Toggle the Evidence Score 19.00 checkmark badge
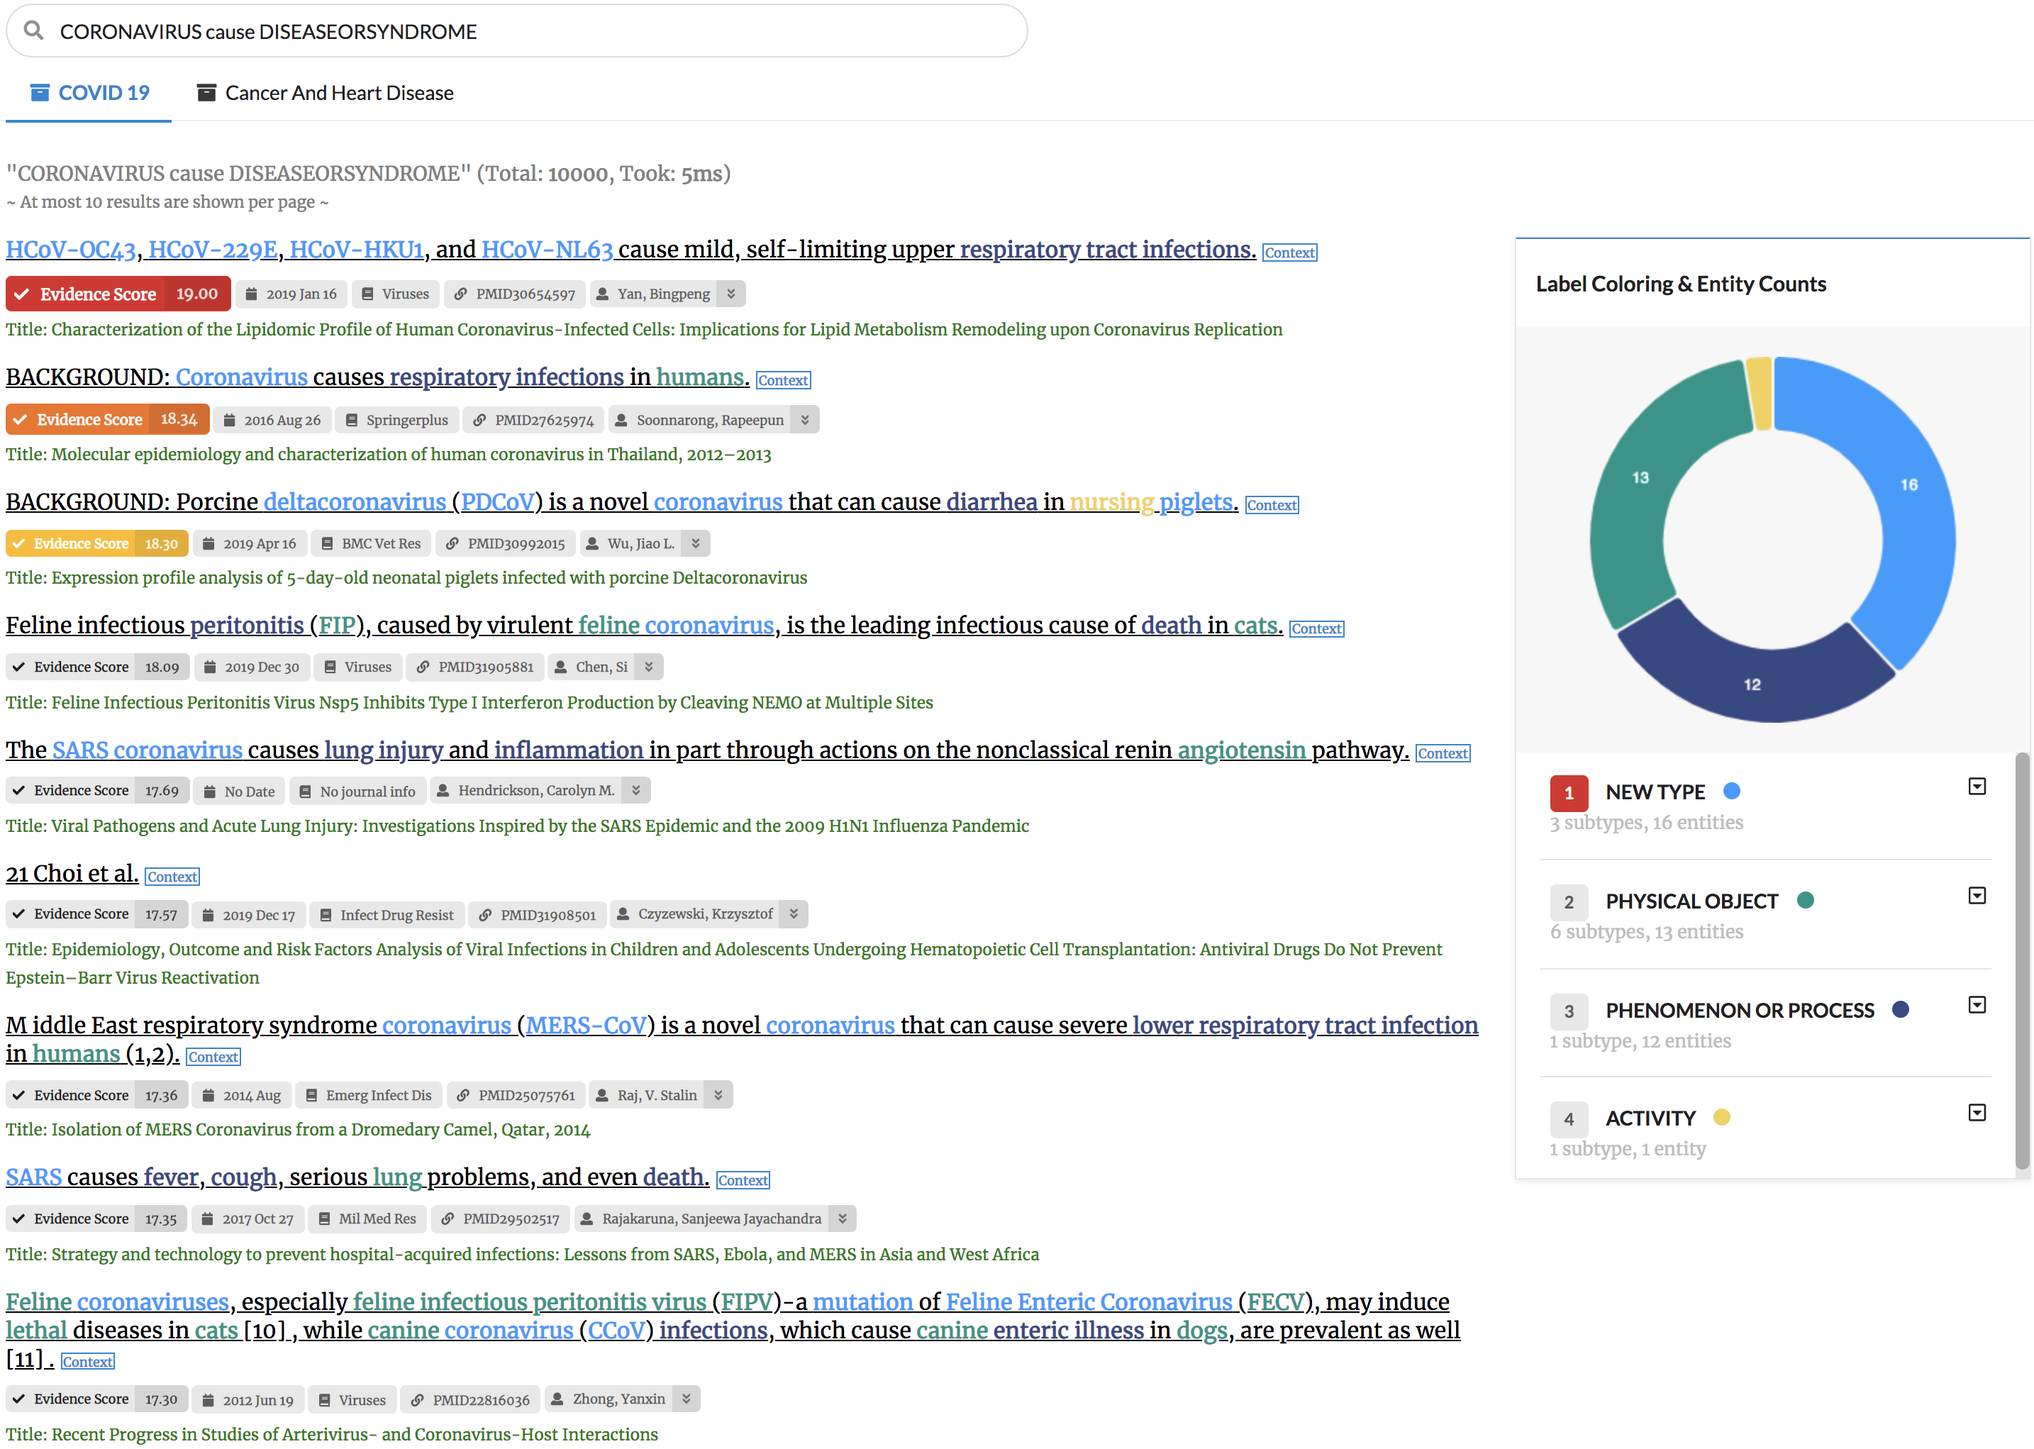The image size is (2034, 1449). coord(22,294)
